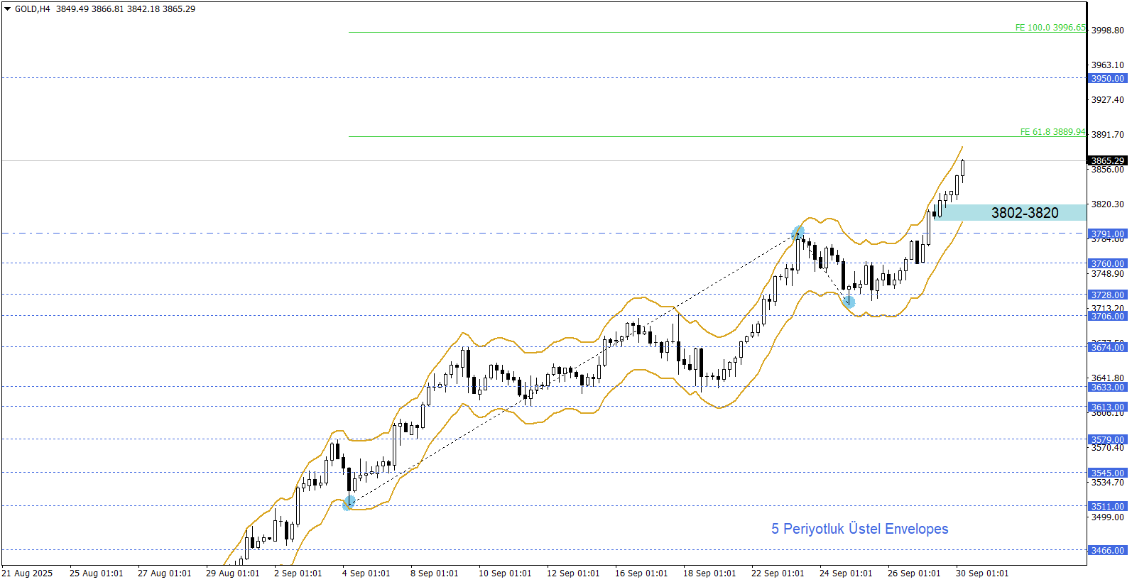Click the GOLD,H4 symbol title text
The width and height of the screenshot is (1132, 582).
[33, 9]
